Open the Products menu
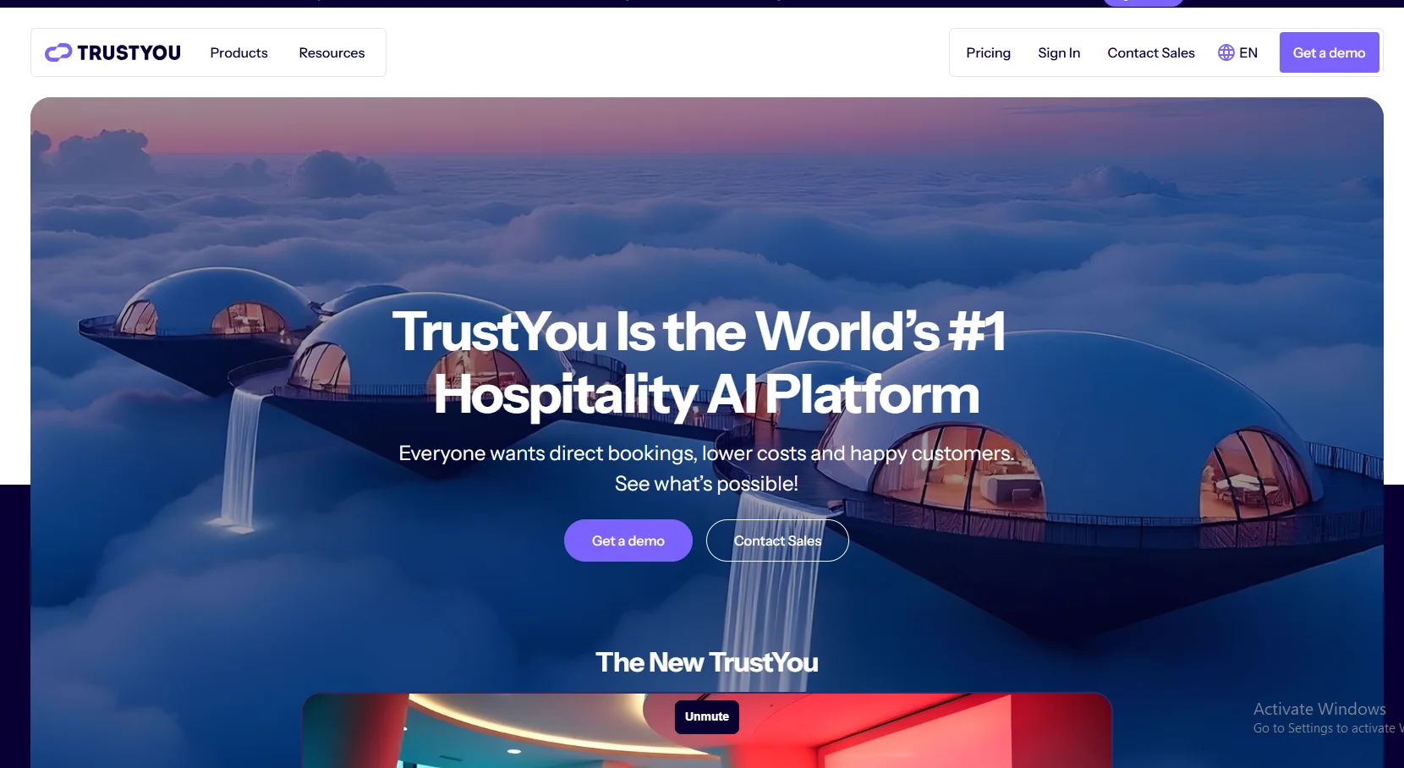The width and height of the screenshot is (1404, 768). [239, 52]
